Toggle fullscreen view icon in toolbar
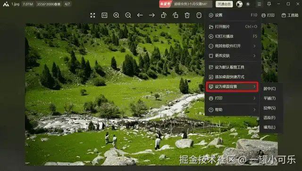Image resolution: width=302 pixels, height=171 pixels. coord(92,15)
